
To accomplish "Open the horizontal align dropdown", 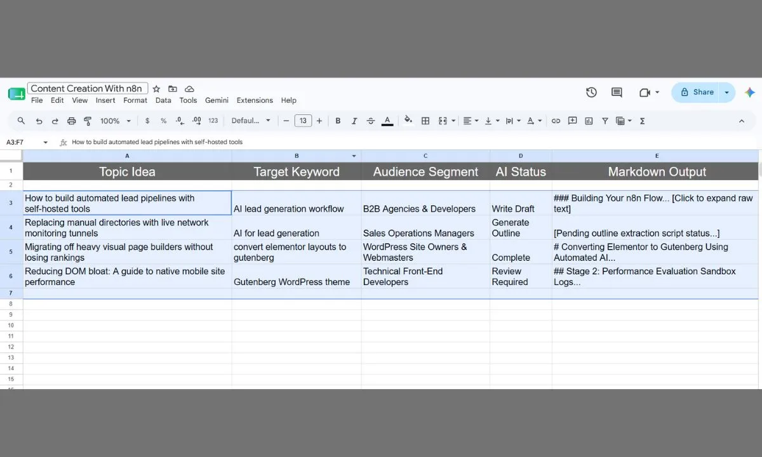I will pos(471,121).
